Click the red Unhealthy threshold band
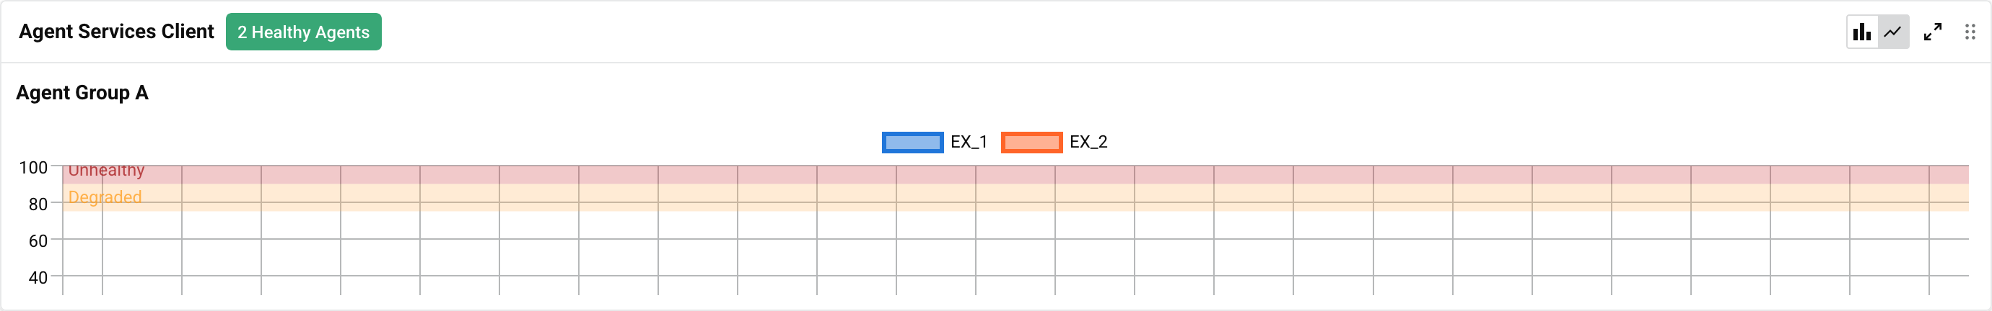The width and height of the screenshot is (1992, 311). tap(1005, 174)
